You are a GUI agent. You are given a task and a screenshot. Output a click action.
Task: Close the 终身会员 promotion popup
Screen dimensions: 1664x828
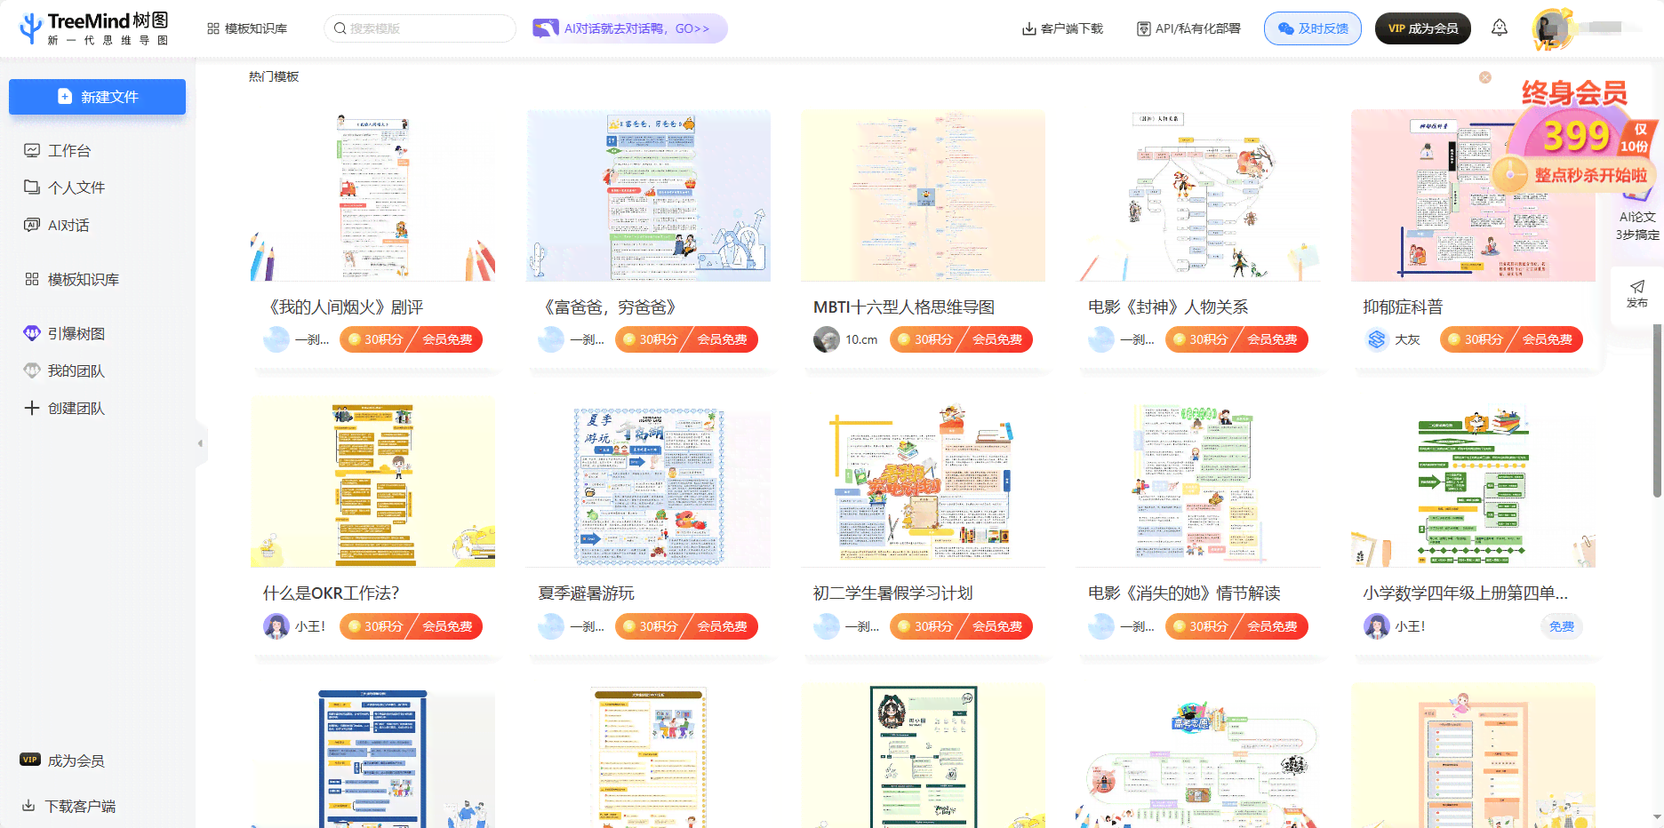pos(1485,77)
